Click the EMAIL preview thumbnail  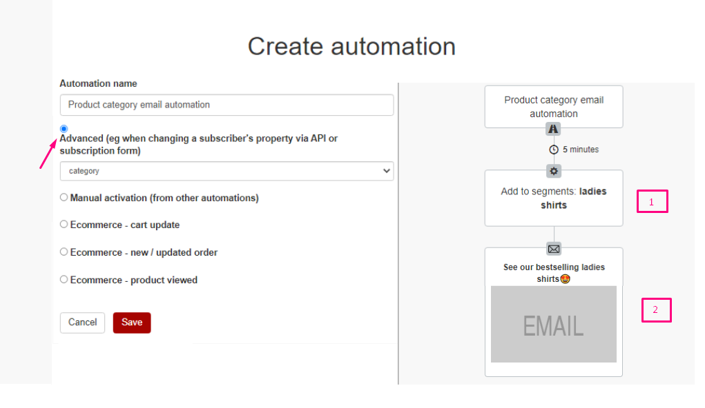[x=554, y=324]
